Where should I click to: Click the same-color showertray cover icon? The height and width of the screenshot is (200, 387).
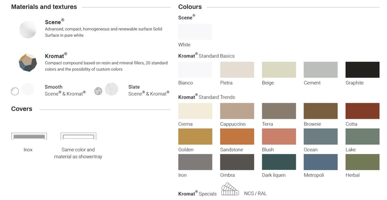click(78, 136)
